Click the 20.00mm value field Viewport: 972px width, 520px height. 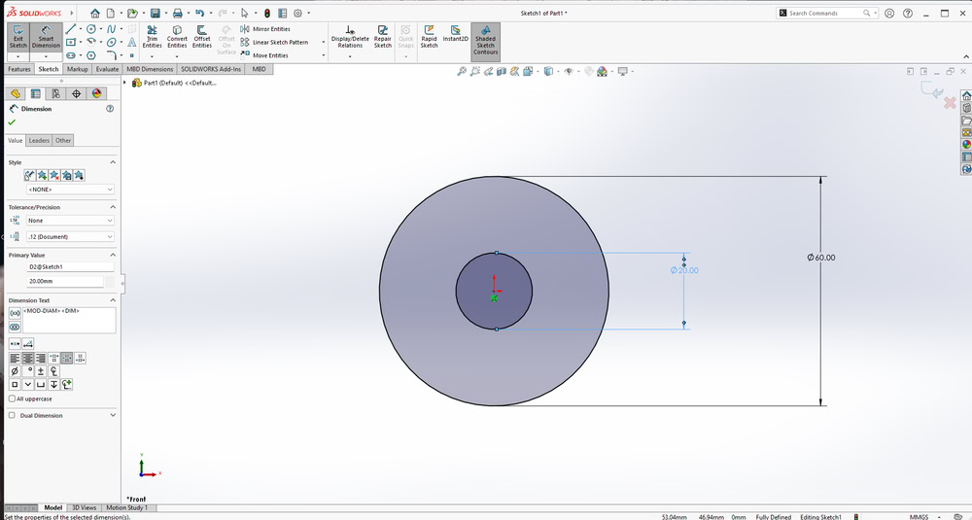coord(64,281)
